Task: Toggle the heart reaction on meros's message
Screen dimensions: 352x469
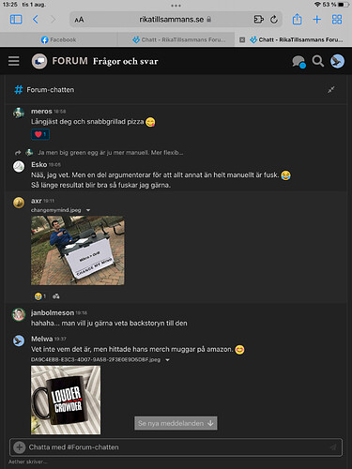Action: pos(40,134)
